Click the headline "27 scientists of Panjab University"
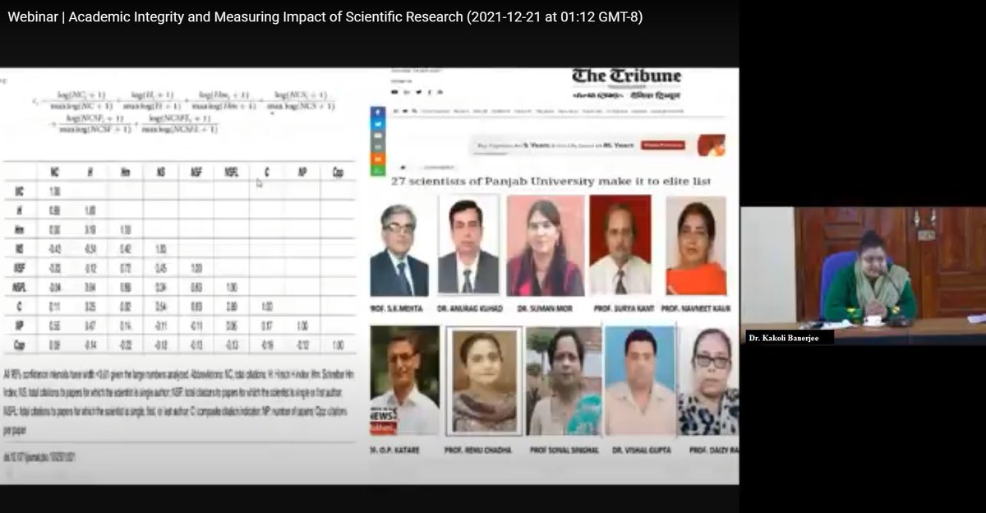The image size is (986, 513). click(551, 180)
